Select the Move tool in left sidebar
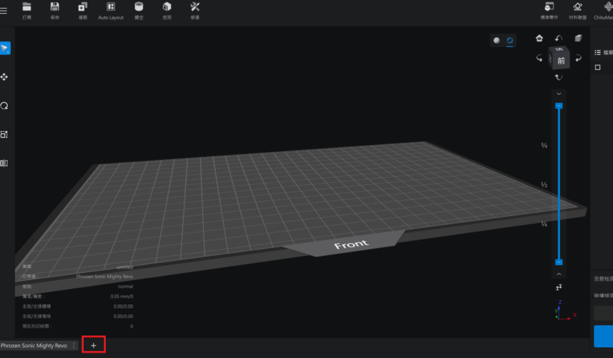The height and width of the screenshot is (358, 613). point(4,77)
